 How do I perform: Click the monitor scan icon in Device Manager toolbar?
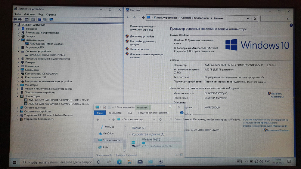tap(51, 20)
